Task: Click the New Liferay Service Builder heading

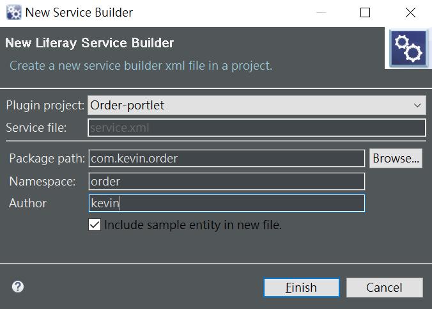Action: 89,43
